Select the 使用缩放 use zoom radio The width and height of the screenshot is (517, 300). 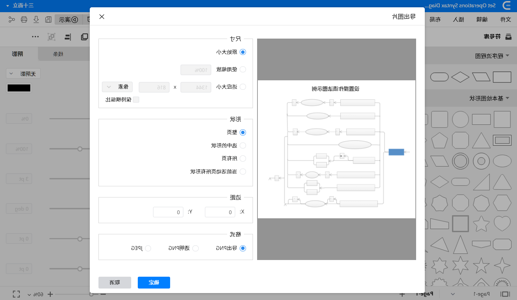tap(243, 70)
